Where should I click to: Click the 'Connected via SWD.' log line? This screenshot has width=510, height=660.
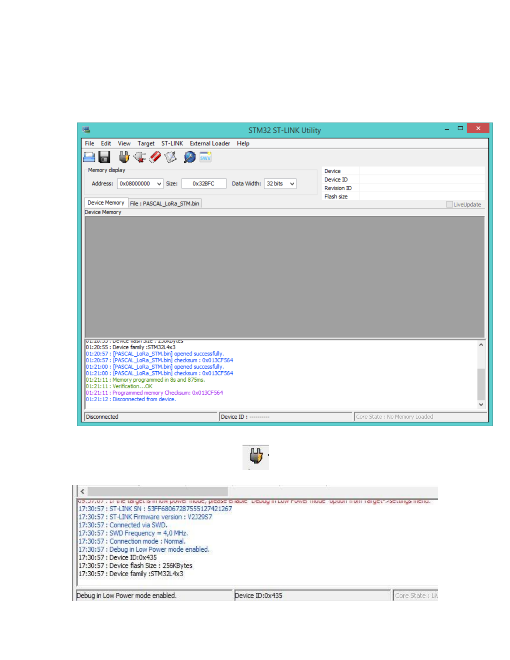[123, 525]
